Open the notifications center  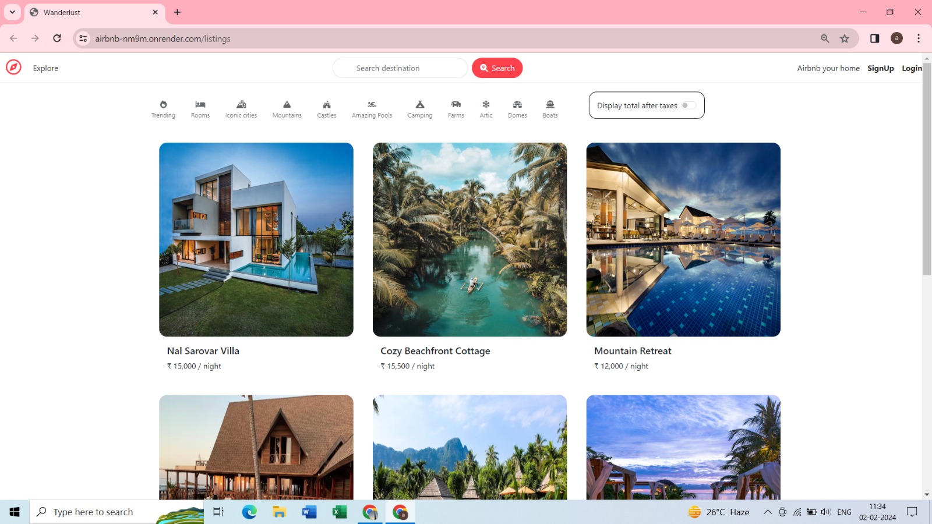click(912, 512)
